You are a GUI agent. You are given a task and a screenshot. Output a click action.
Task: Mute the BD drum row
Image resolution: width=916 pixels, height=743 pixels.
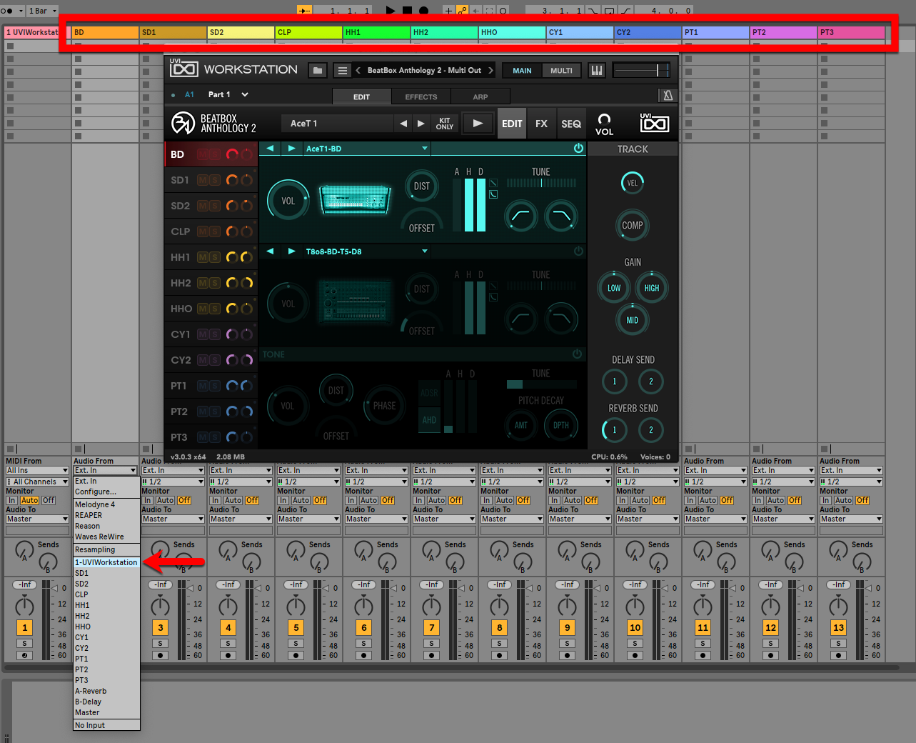click(203, 154)
